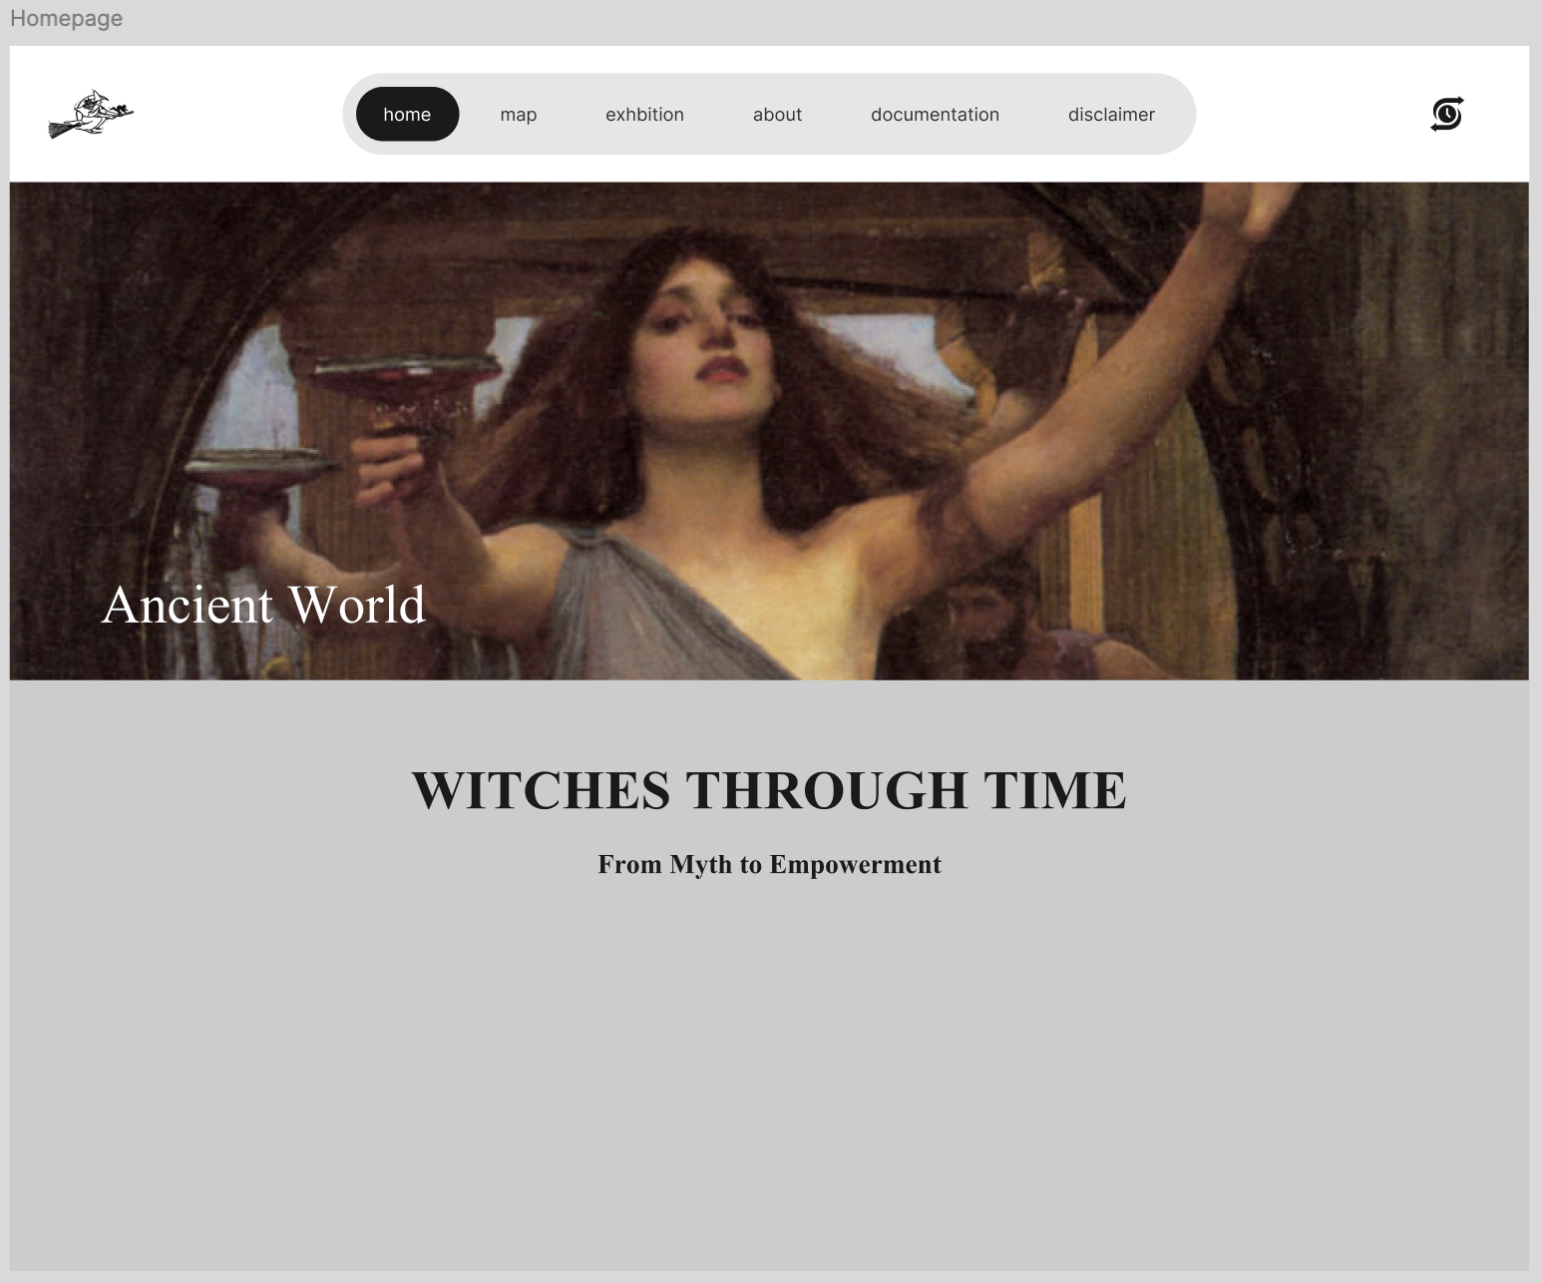This screenshot has height=1283, width=1542.
Task: Open the exhbition menu entry
Action: click(644, 114)
